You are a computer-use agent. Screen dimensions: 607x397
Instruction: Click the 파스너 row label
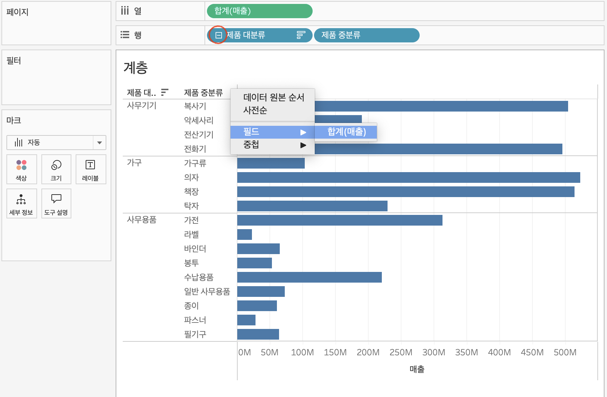click(195, 320)
